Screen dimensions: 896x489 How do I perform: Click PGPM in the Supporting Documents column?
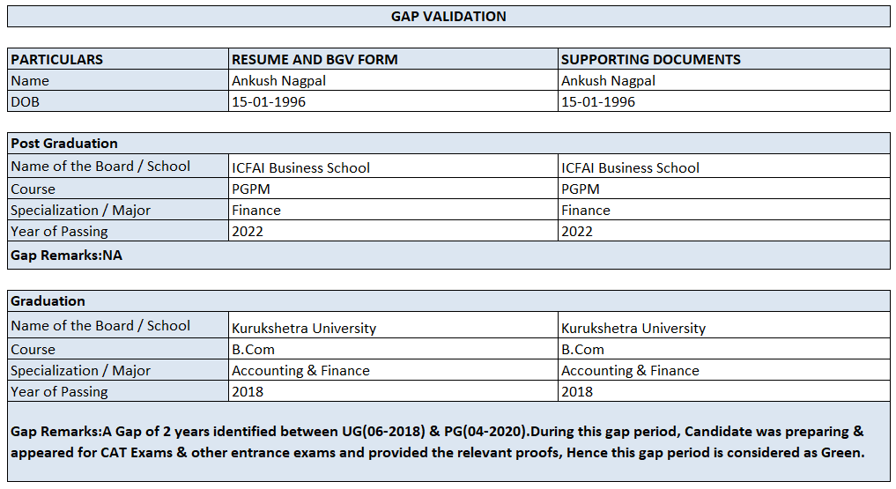coord(580,189)
